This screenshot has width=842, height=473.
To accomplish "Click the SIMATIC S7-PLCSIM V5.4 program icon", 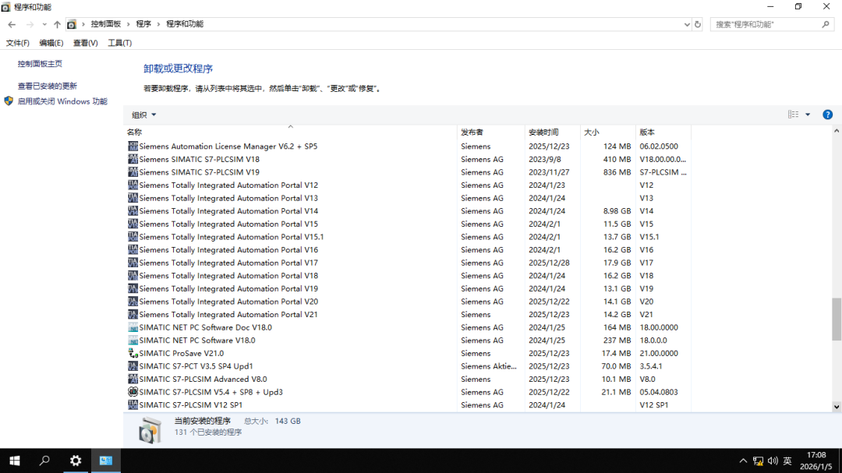I will click(x=133, y=392).
